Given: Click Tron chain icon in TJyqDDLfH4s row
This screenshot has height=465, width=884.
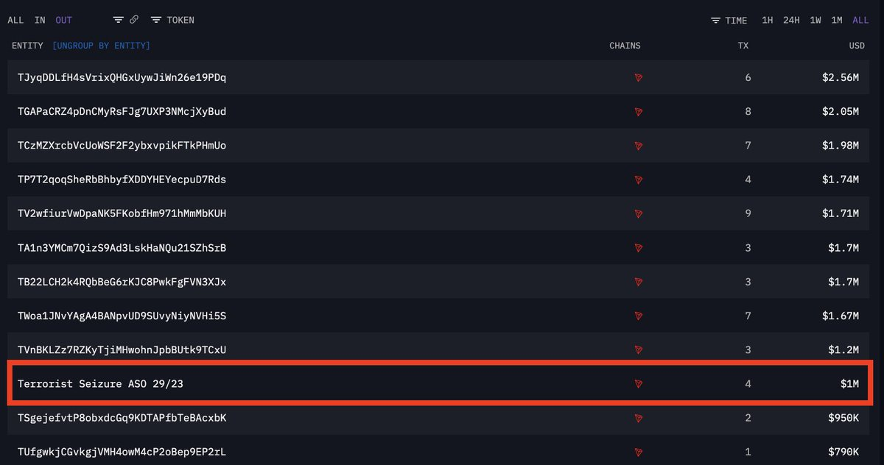Looking at the screenshot, I should point(638,77).
